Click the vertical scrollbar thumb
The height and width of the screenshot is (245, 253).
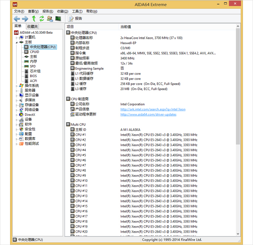(x=237, y=86)
